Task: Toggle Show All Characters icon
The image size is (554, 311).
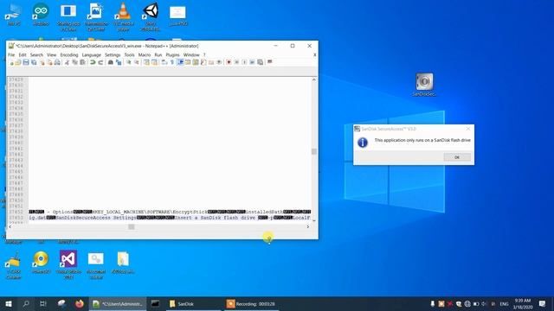Action: pos(172,62)
